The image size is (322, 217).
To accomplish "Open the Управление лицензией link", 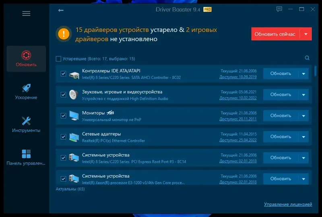I will (x=288, y=204).
